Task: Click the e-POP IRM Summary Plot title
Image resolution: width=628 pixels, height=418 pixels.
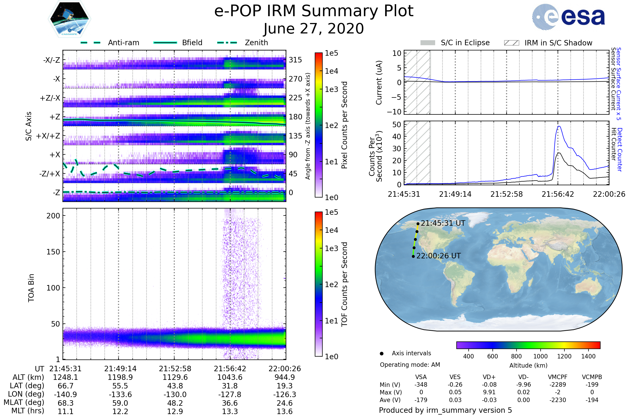Action: (314, 11)
